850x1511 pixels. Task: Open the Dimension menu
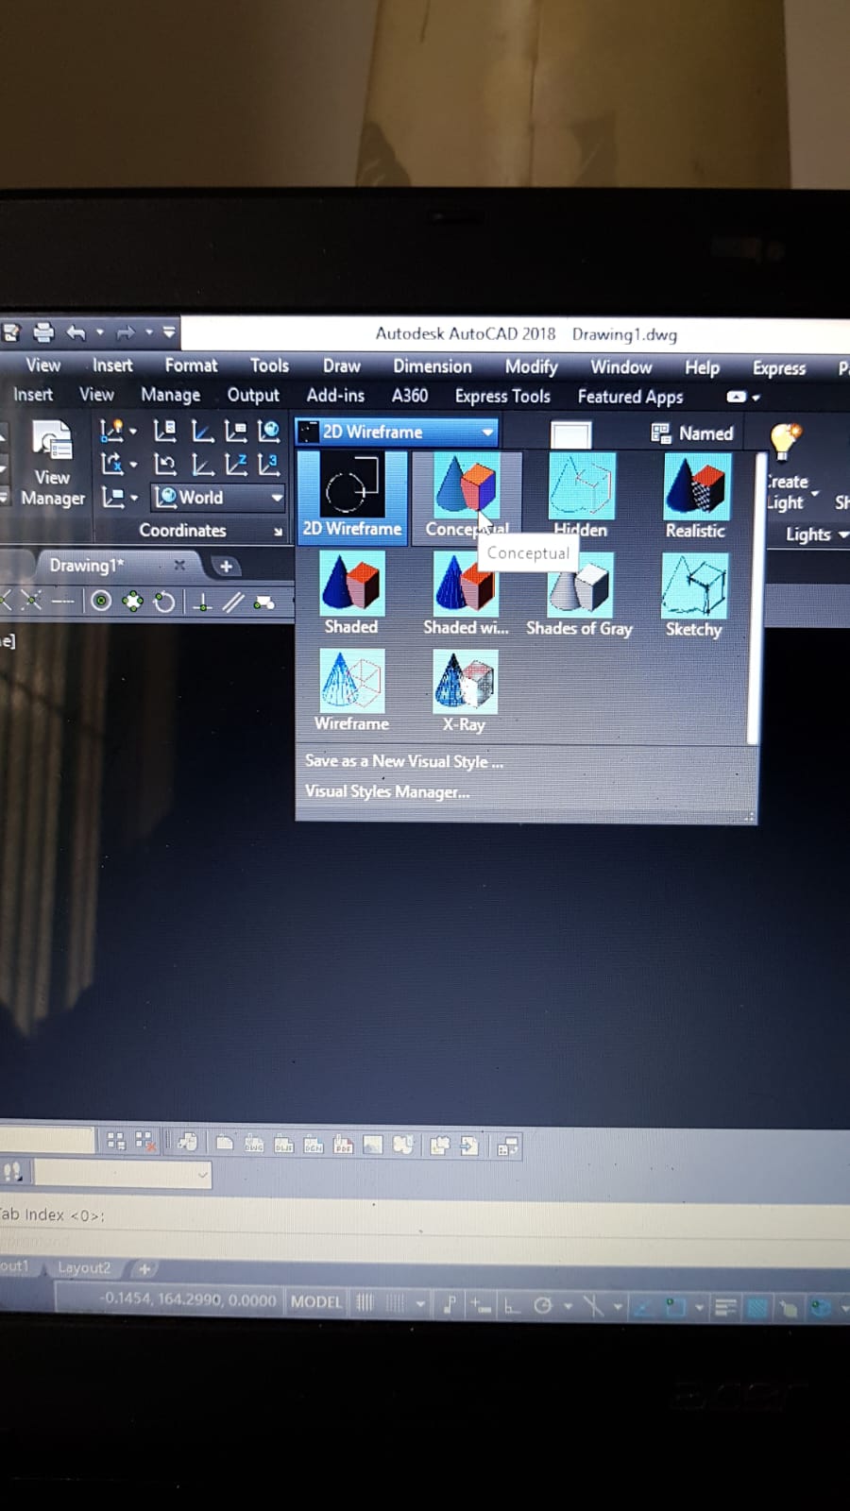(432, 366)
